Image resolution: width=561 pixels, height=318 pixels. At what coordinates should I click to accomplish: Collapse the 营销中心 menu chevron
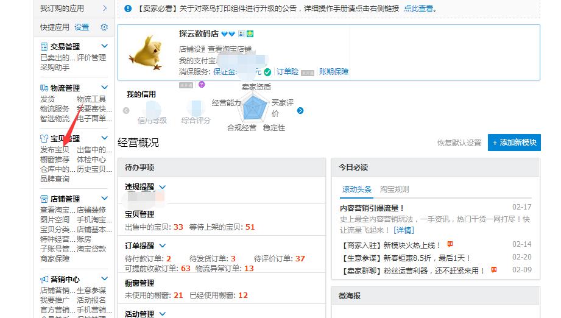coord(105,278)
